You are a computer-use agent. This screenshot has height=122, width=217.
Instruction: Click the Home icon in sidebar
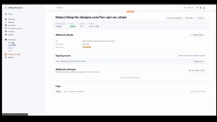coord(6,14)
